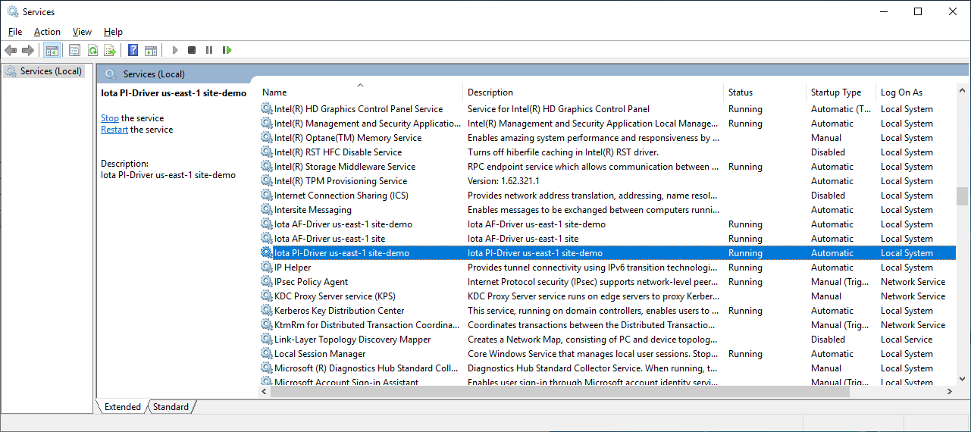Click the horizontal scrollbar left arrow
This screenshot has width=971, height=432.
(x=265, y=391)
